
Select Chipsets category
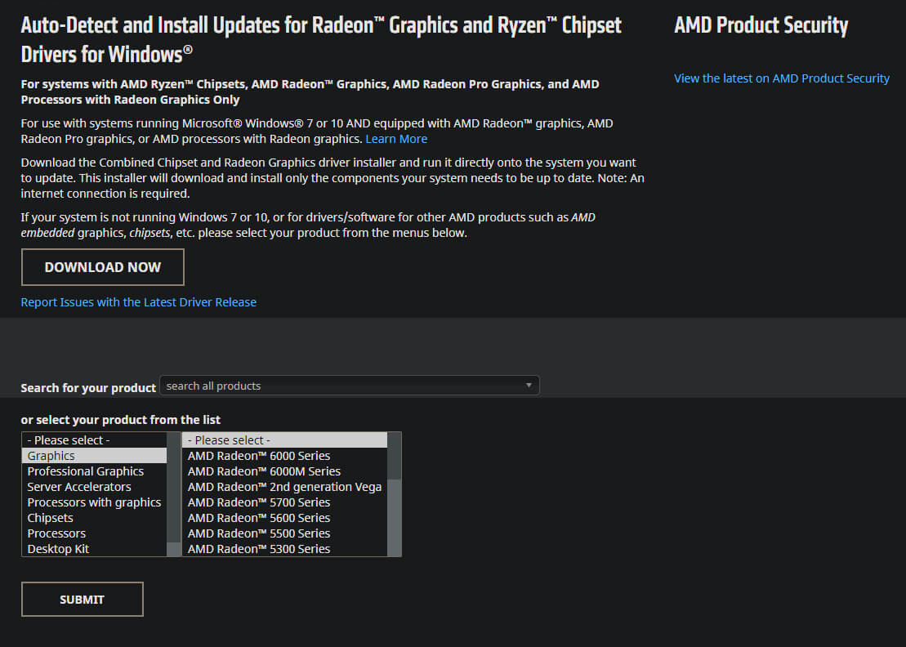coord(94,518)
